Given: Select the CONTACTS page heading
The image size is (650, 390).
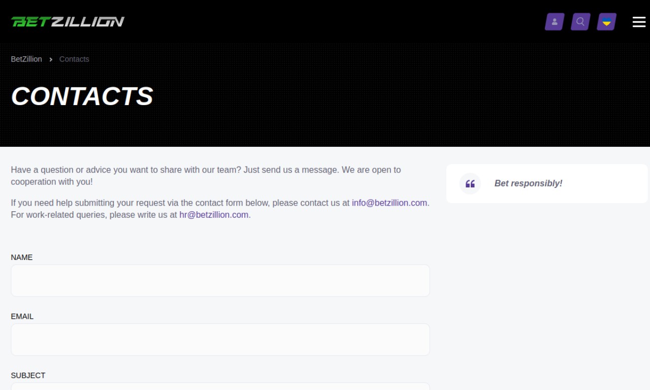Looking at the screenshot, I should 82,96.
